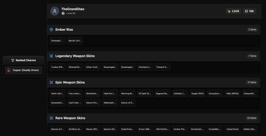Select the Sharkshot skin chip
The height and width of the screenshot is (136, 266).
click(x=92, y=93)
